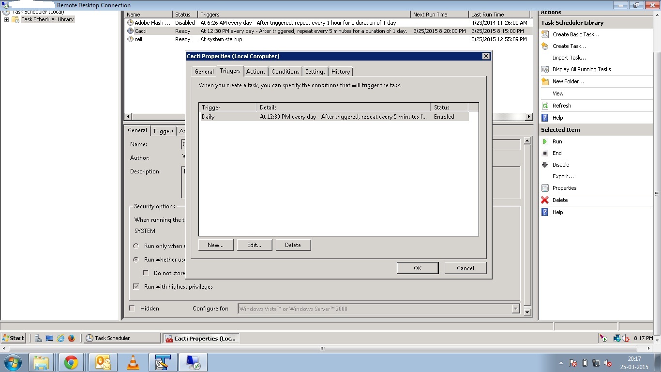Click Cancel in Cacti Properties dialog
The width and height of the screenshot is (661, 372).
466,268
